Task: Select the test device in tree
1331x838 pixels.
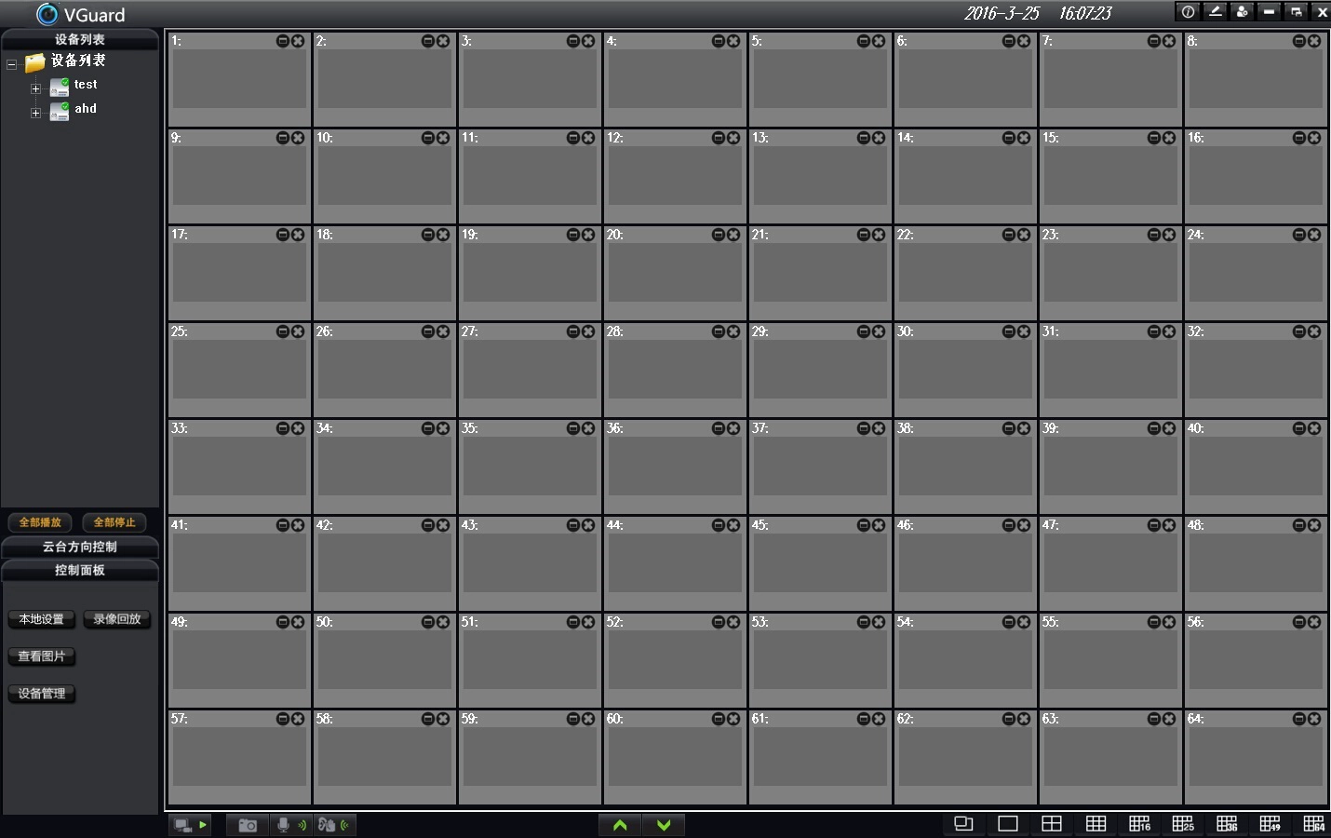Action: (86, 85)
